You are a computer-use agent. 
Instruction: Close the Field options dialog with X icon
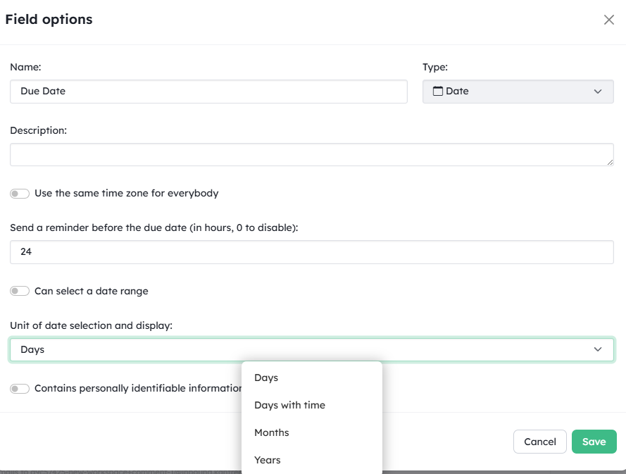click(x=609, y=20)
